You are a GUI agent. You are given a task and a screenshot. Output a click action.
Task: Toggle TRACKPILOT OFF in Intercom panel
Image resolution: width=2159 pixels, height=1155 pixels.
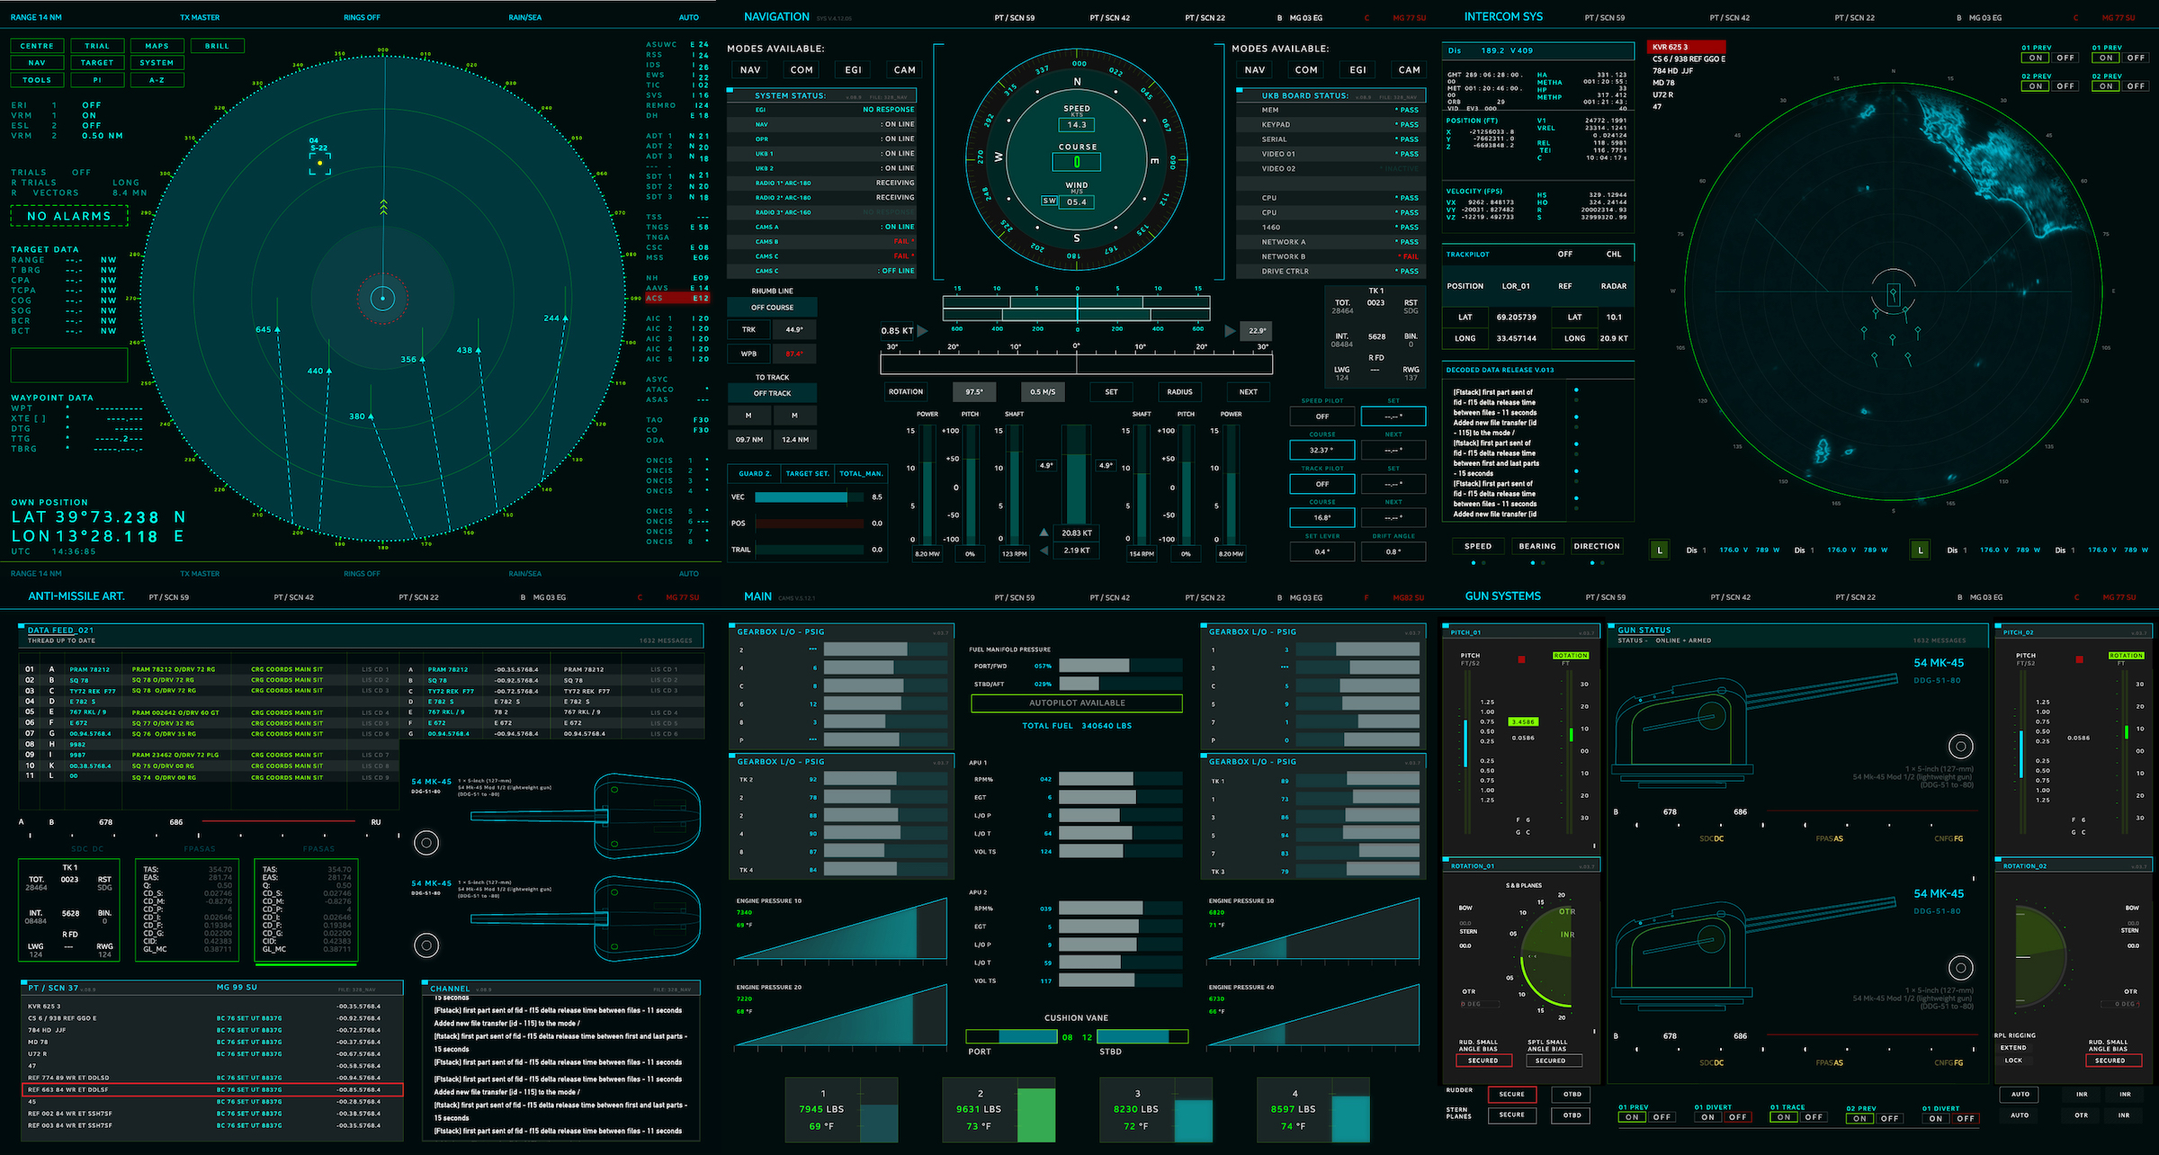(1565, 254)
